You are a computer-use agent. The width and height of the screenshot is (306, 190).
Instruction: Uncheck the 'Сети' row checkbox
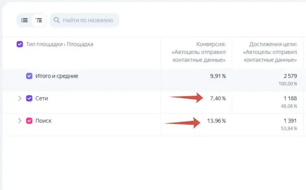29,98
